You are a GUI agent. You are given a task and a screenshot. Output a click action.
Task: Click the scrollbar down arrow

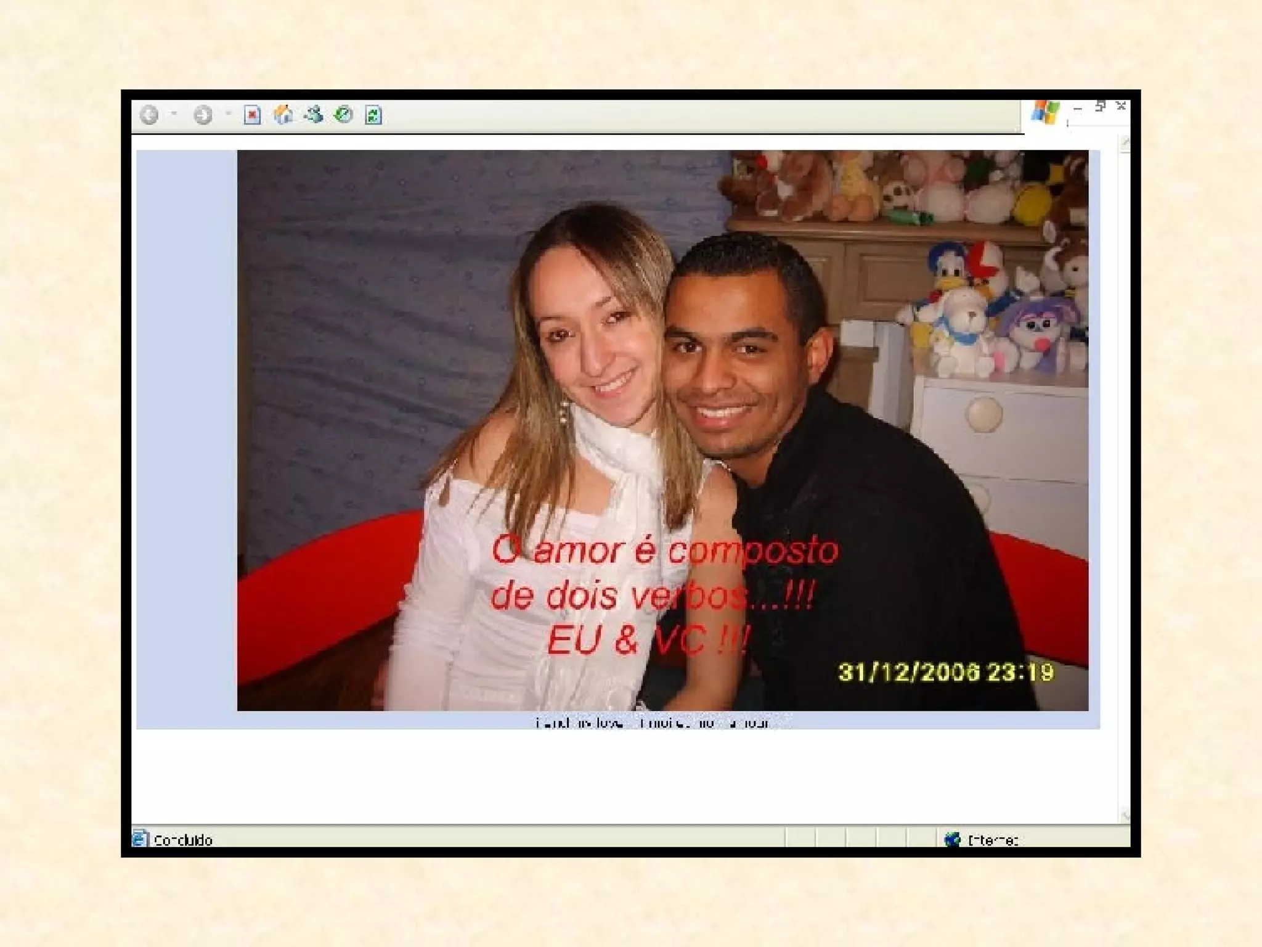[1125, 816]
